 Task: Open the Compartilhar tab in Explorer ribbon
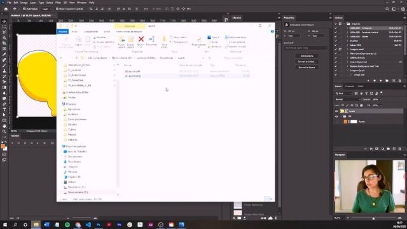(91, 31)
